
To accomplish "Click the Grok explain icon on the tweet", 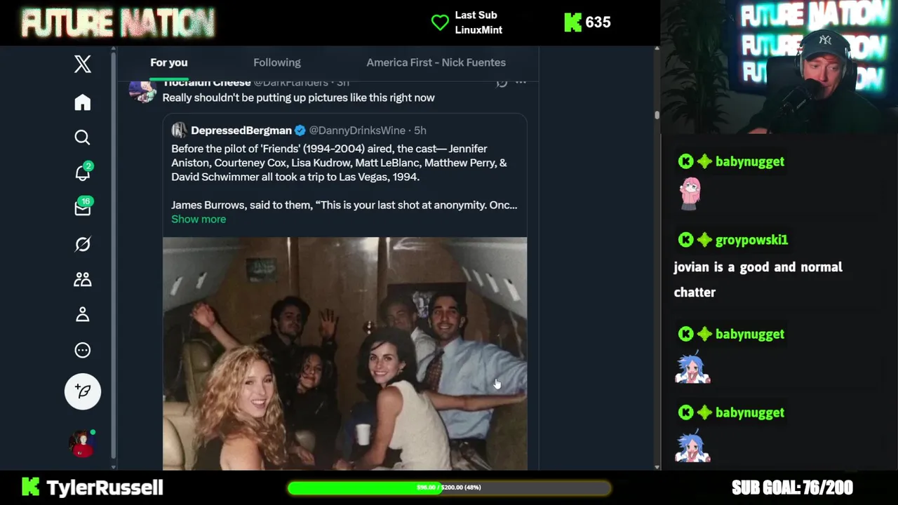I will pos(501,83).
